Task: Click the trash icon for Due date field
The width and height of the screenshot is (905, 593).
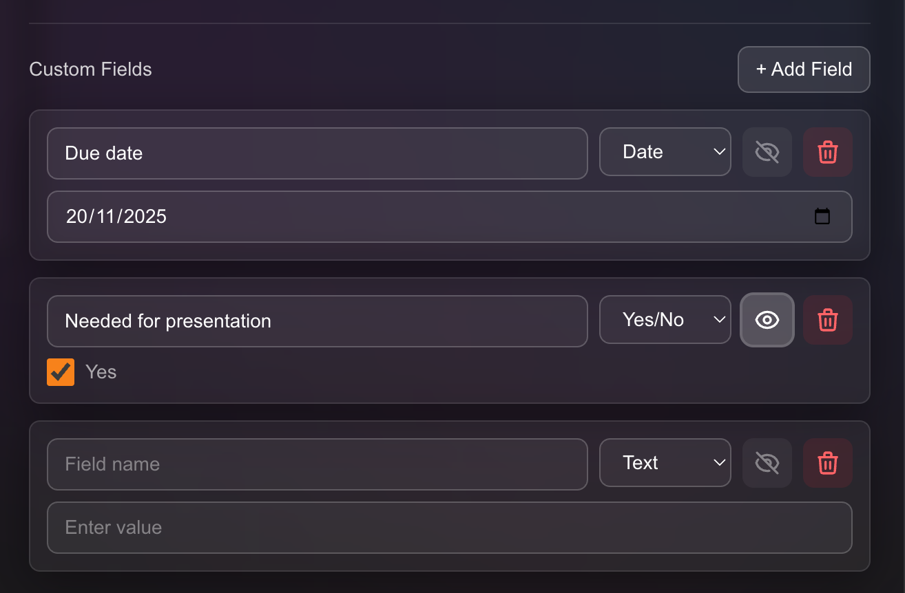Action: coord(827,152)
